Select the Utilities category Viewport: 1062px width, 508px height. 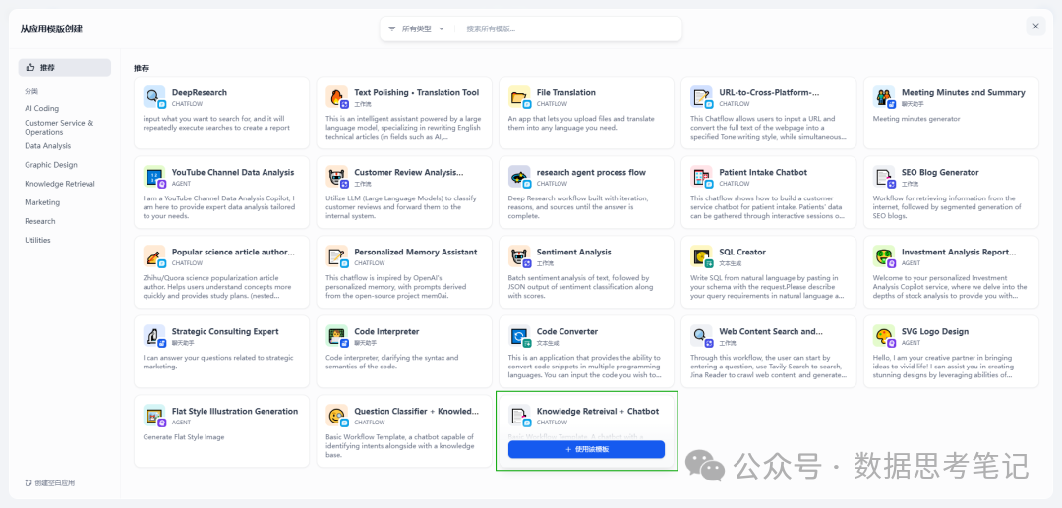[38, 240]
